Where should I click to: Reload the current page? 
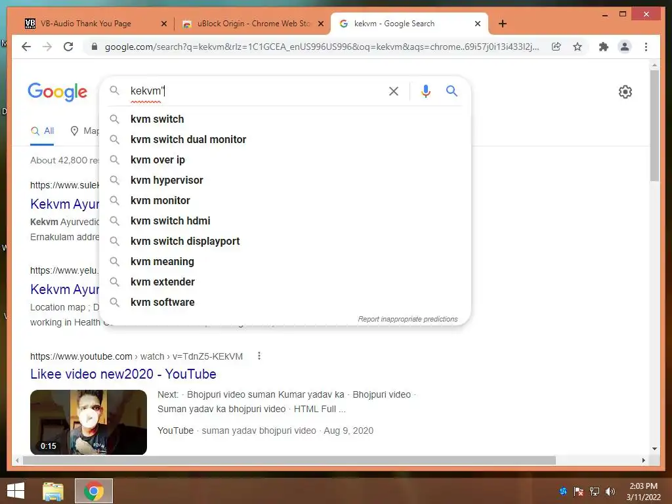(68, 47)
